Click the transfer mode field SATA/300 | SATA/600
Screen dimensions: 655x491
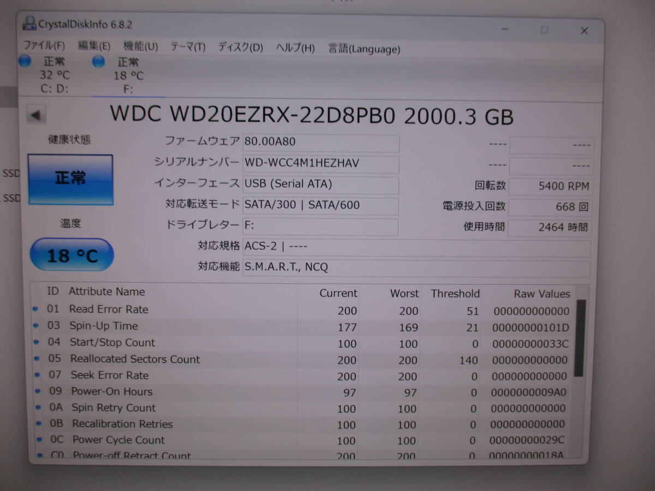point(320,206)
